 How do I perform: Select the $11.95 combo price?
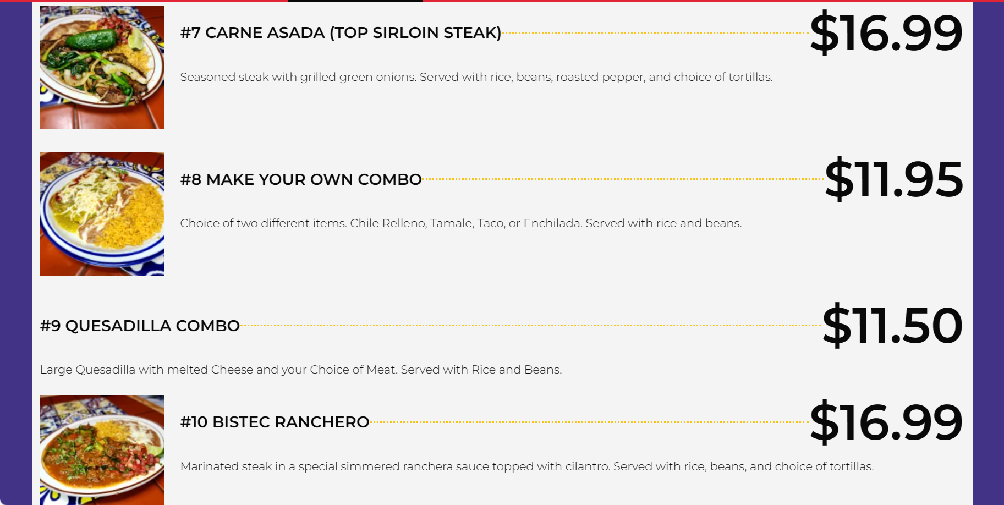pos(893,179)
